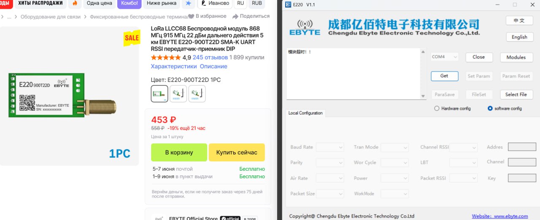Click the Get button
540x220 pixels.
(444, 76)
